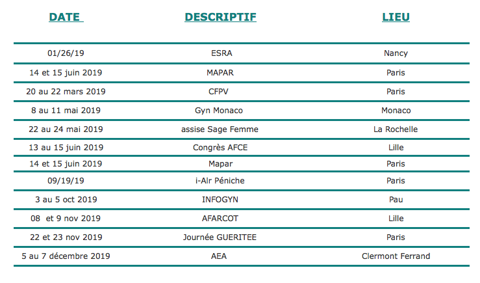This screenshot has height=283, width=480.
Task: Select the Journée GUERITEE entry
Action: pyautogui.click(x=220, y=237)
